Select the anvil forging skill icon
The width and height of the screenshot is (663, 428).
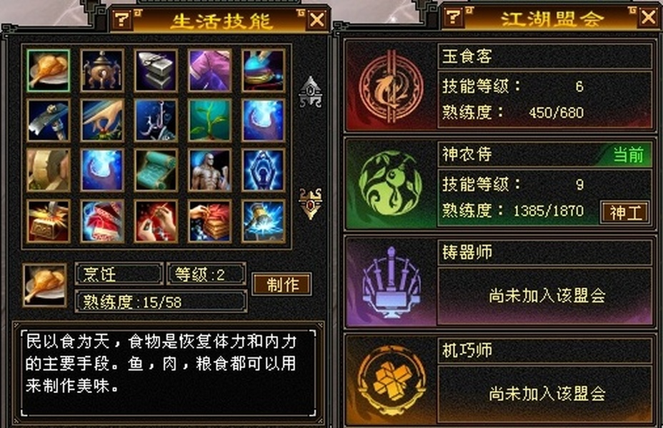[x=156, y=71]
